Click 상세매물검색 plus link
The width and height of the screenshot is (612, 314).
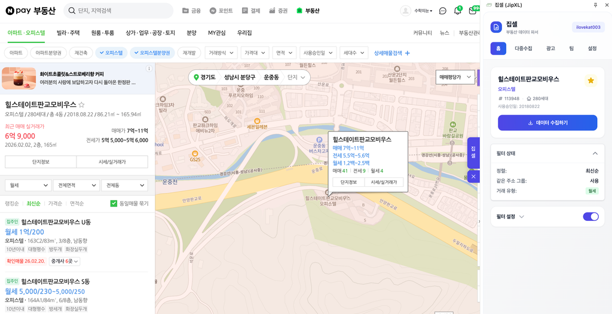pos(392,53)
